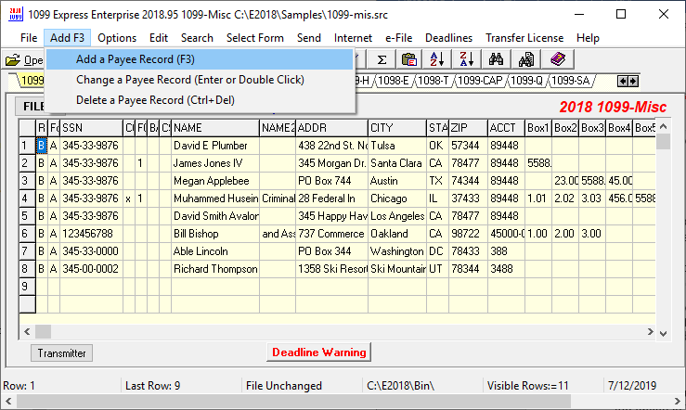Select row header number 4
686x410 pixels.
(27, 199)
